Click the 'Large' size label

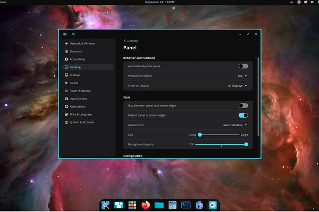[245, 135]
